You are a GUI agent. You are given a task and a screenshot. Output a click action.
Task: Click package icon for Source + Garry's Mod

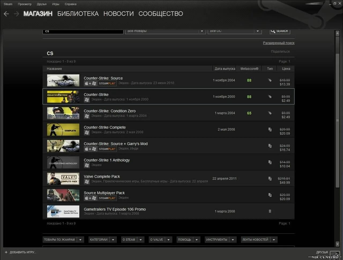270,146
